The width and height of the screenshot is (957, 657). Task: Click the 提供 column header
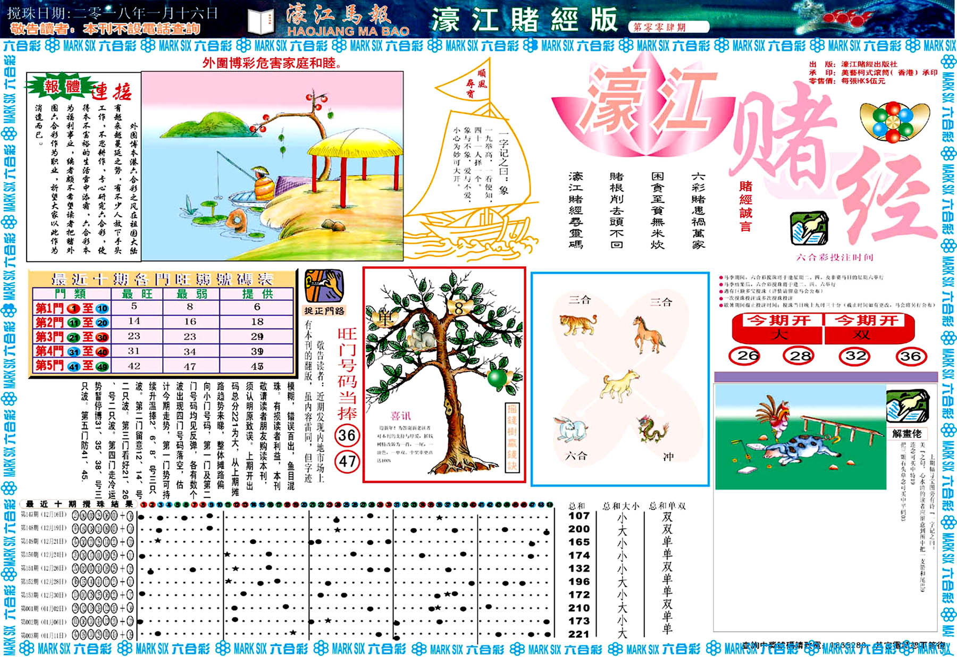pos(257,294)
